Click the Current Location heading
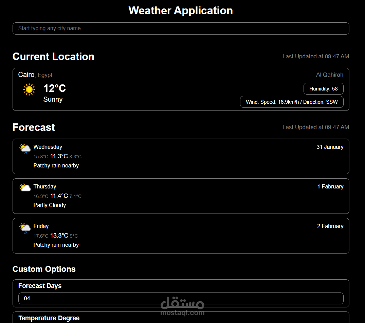365x323 pixels. 53,57
